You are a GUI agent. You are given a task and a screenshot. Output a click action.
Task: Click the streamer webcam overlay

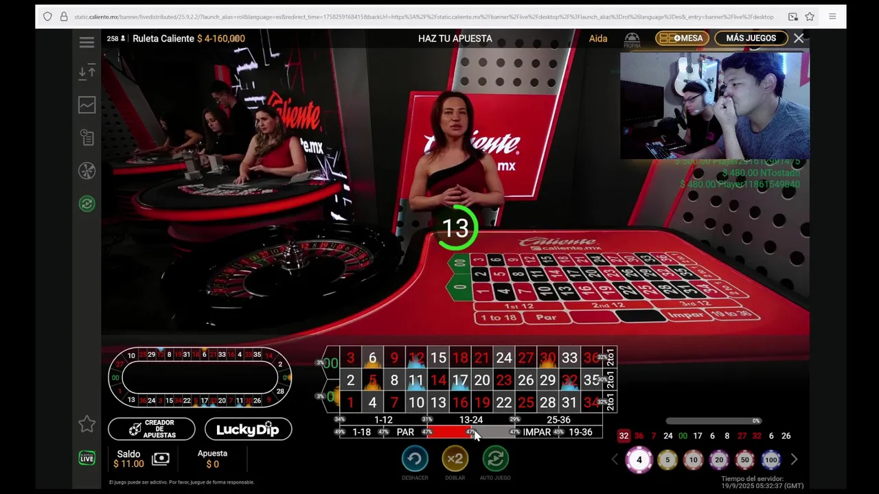[715, 106]
